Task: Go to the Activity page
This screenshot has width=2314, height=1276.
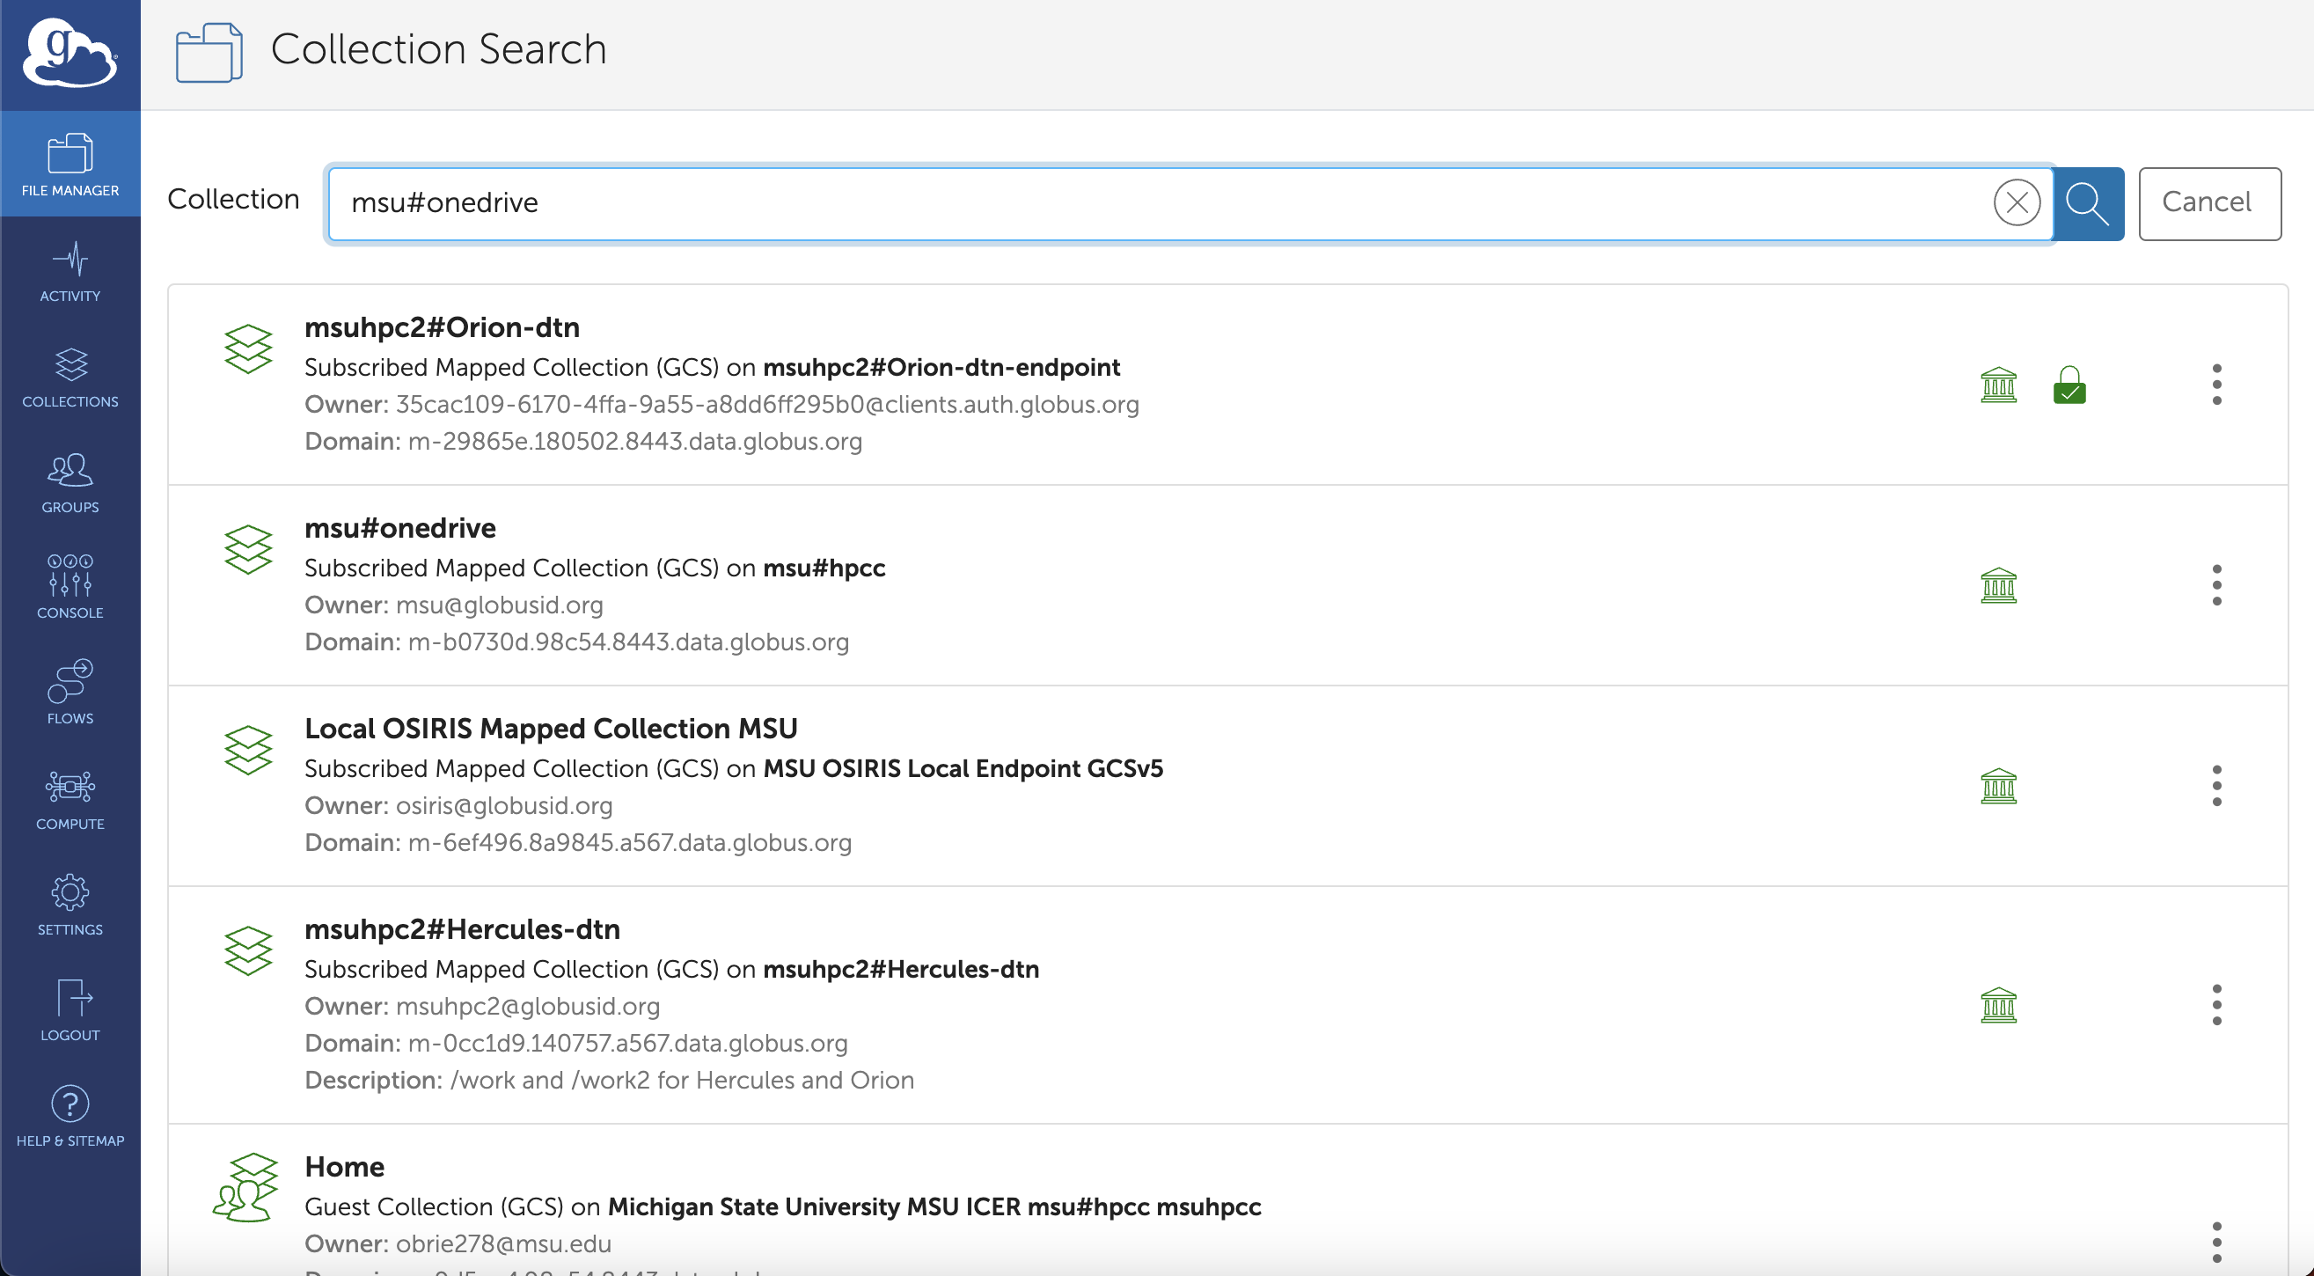Action: [70, 270]
